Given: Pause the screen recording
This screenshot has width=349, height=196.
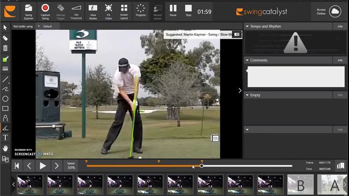Looking at the screenshot, I should (173, 11).
